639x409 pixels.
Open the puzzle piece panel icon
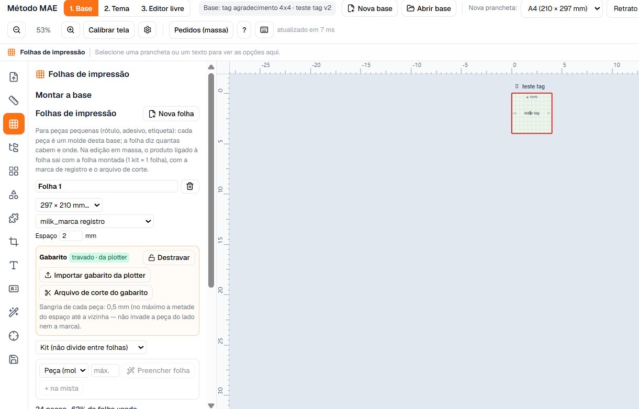(x=14, y=218)
